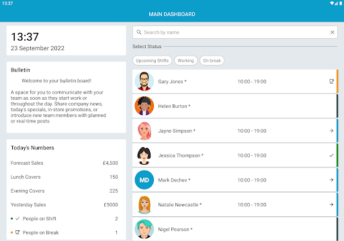Toggle the On break status filter
This screenshot has width=344, height=241.
click(x=212, y=60)
